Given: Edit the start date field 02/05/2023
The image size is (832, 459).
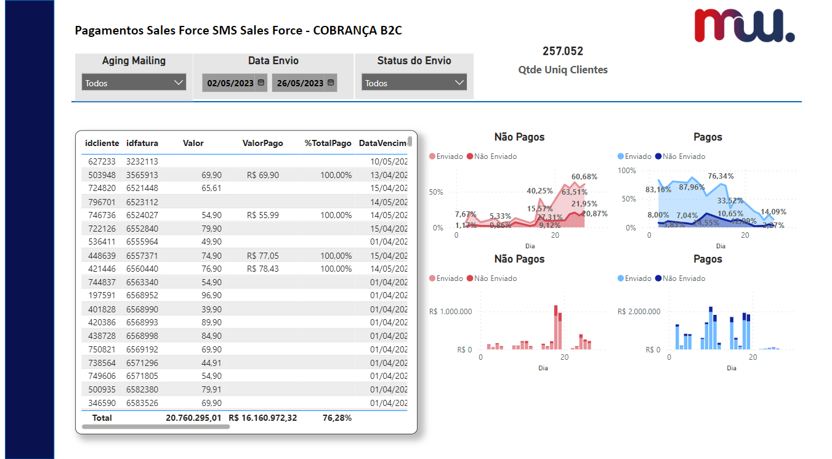Looking at the screenshot, I should 230,83.
